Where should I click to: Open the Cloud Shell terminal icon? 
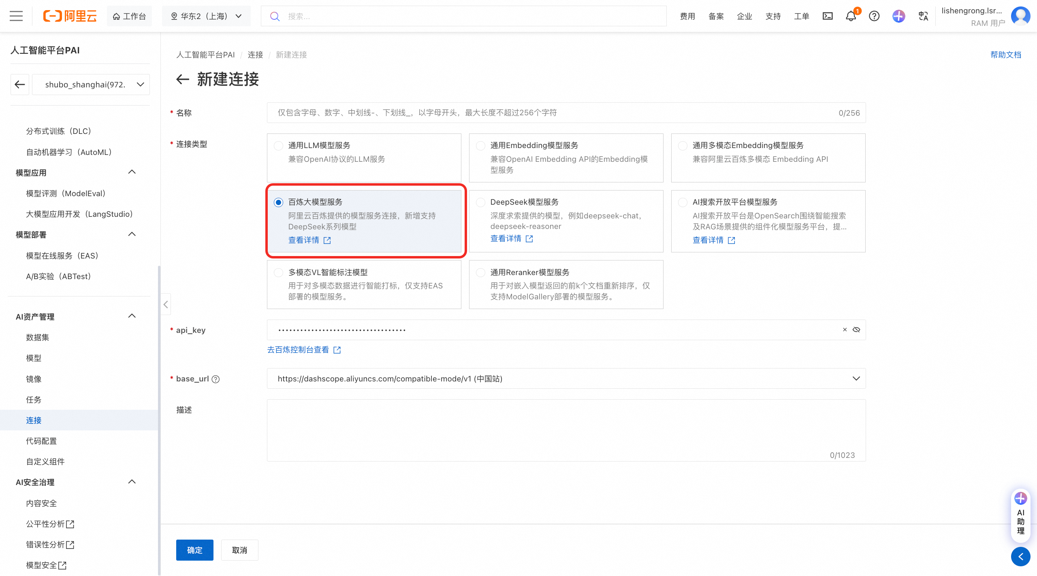pos(828,16)
